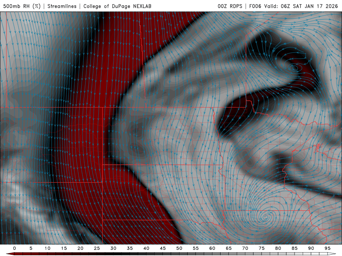
Task: Click the "College of DuPage NEXLAB" text
Action: tap(117, 6)
